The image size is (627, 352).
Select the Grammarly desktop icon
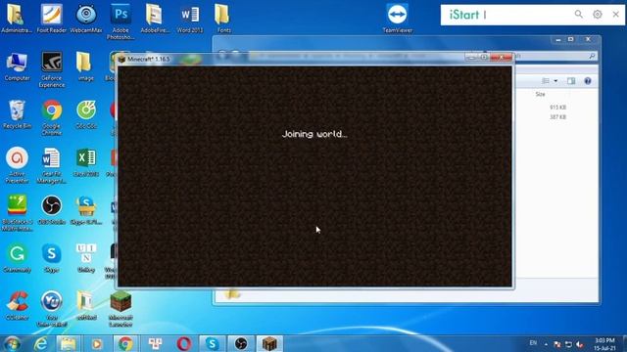pyautogui.click(x=17, y=258)
